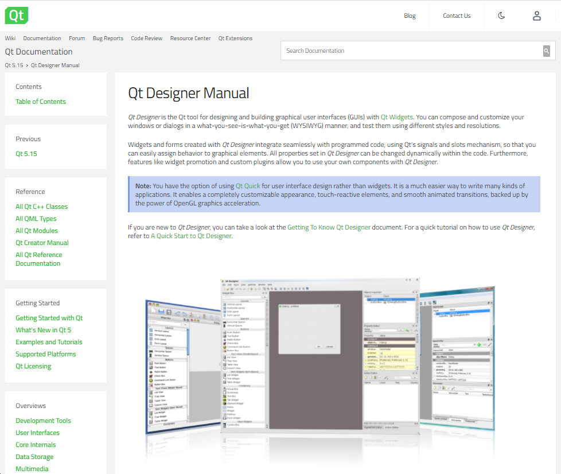Navigate to Qt Extensions
This screenshot has width=561, height=474.
pyautogui.click(x=235, y=38)
